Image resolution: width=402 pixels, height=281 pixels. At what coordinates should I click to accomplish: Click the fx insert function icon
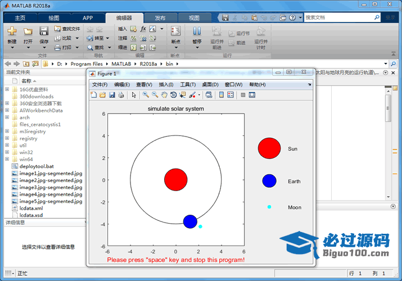[143, 29]
